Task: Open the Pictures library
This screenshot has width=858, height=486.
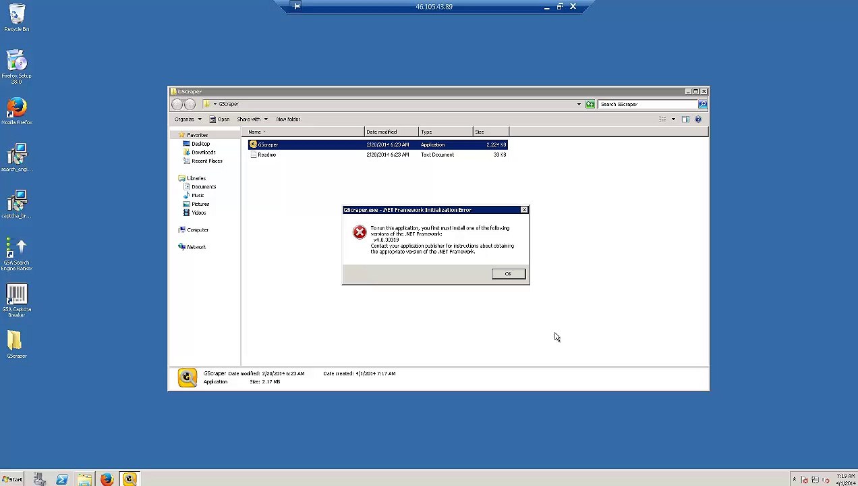Action: point(200,204)
